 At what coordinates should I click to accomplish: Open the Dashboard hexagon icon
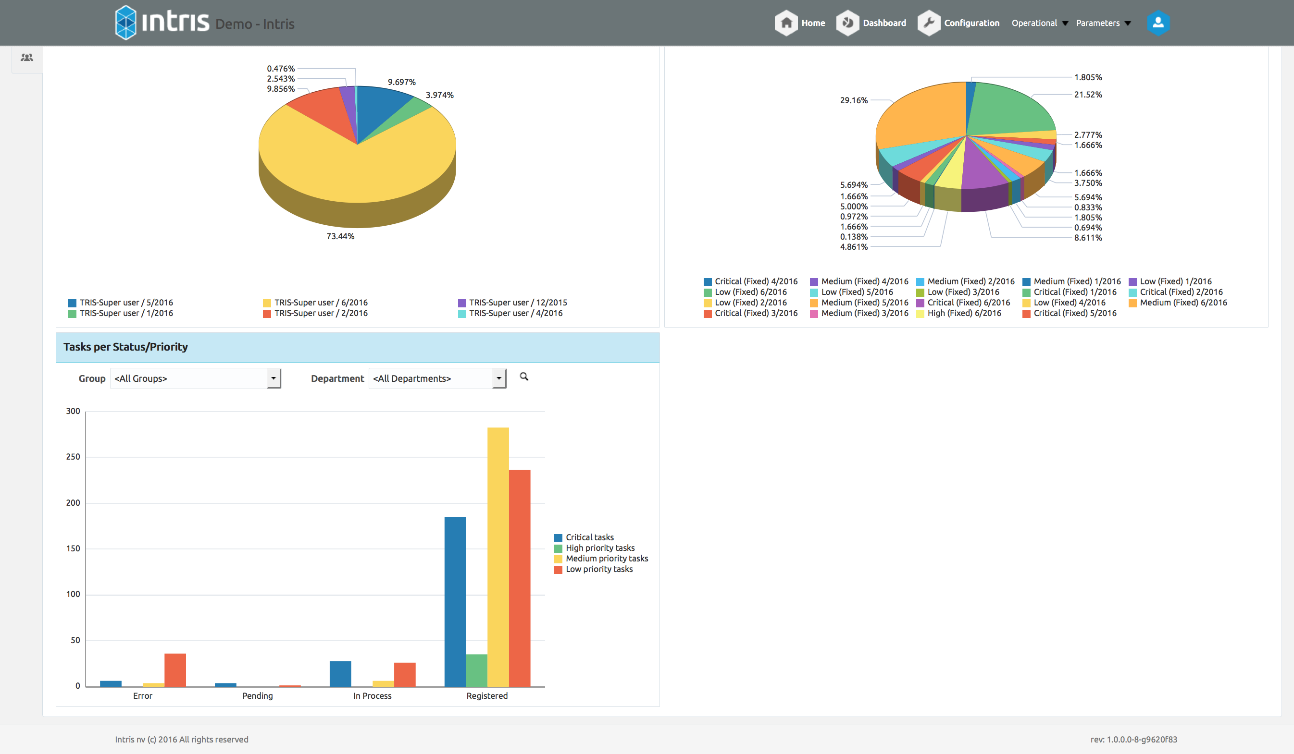click(x=847, y=23)
